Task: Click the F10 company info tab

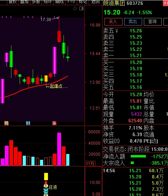Action: click(71, 2)
